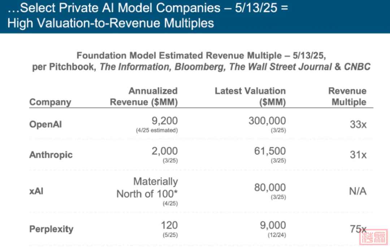Select the Anthropic row label
This screenshot has width=390, height=247.
coord(51,155)
